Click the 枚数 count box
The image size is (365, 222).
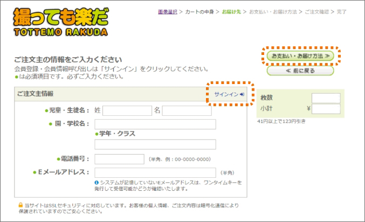(x=326, y=98)
